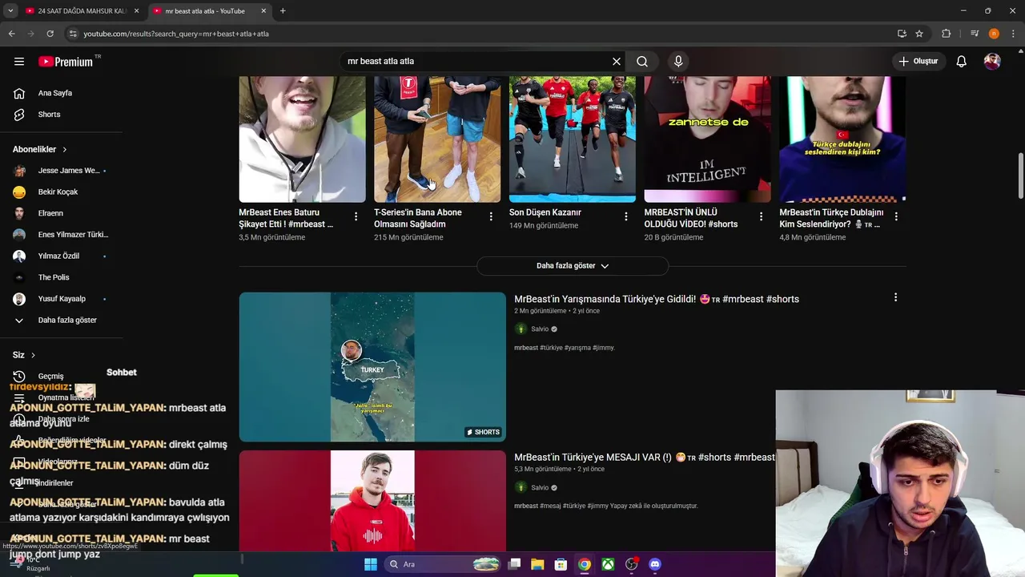Viewport: 1025px width, 577px height.
Task: Open a new browser tab
Action: 283,11
